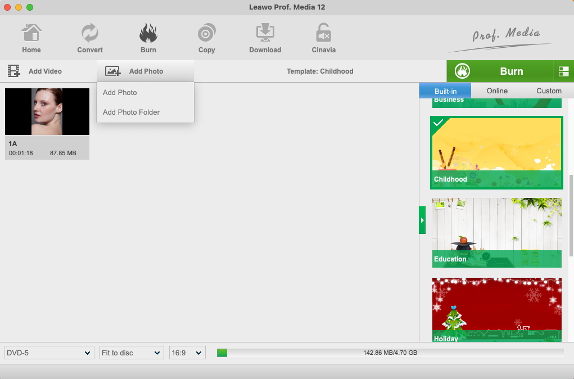Select the 1A video thumbnail

point(47,111)
